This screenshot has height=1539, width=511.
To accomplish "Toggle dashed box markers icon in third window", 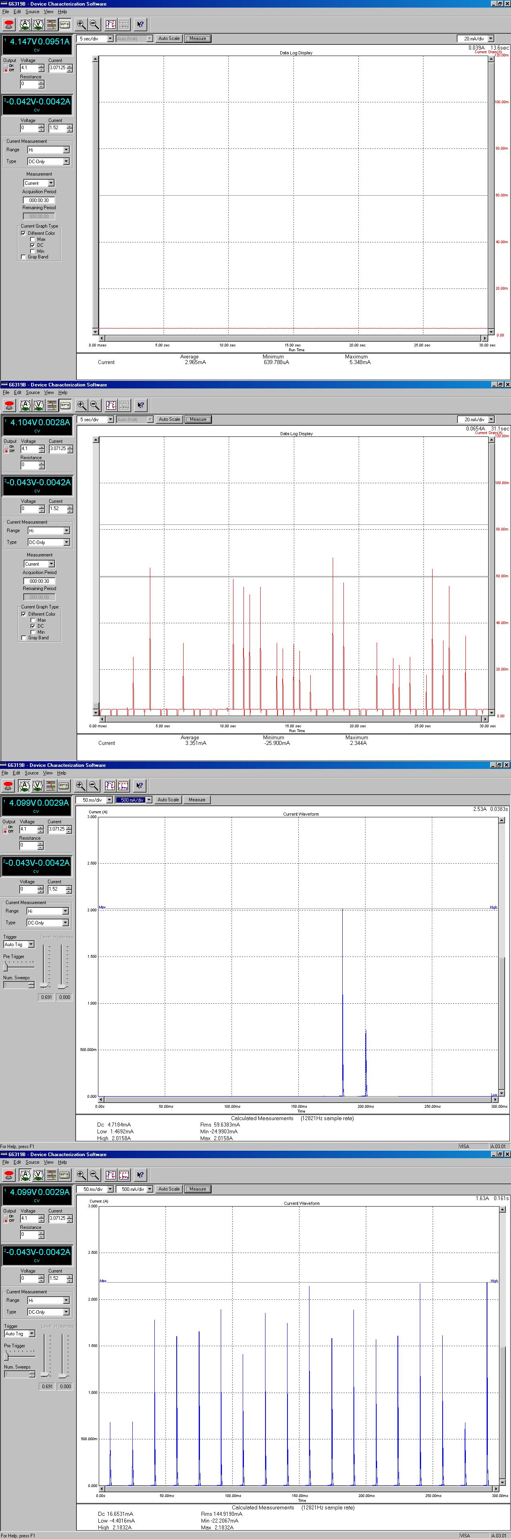I will (x=123, y=786).
